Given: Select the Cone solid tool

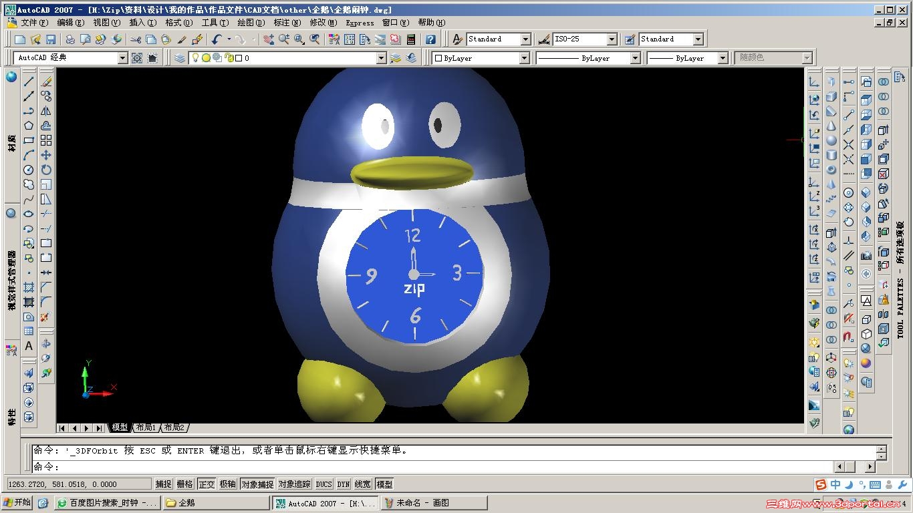Looking at the screenshot, I should tap(831, 126).
